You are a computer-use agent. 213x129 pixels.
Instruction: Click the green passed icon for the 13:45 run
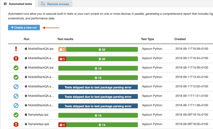click(x=16, y=77)
